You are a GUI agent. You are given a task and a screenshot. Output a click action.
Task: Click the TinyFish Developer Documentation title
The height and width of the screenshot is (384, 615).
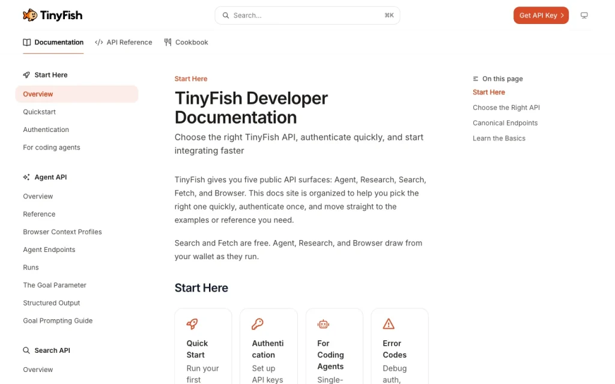(x=251, y=108)
